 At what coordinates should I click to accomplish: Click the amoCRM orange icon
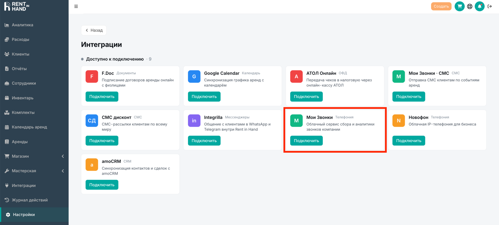pyautogui.click(x=92, y=165)
